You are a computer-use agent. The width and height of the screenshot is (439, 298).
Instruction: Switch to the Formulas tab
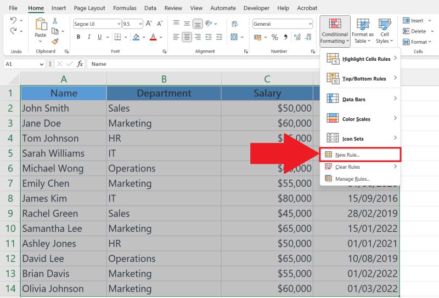[125, 8]
